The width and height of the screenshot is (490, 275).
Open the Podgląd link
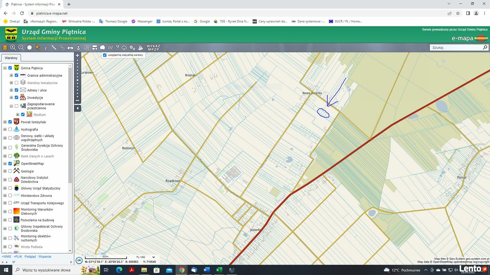[x=30, y=257]
